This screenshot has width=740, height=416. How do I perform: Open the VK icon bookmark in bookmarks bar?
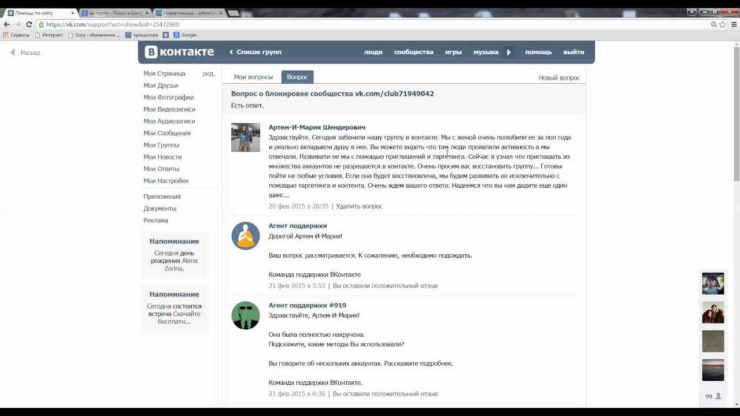pyautogui.click(x=165, y=35)
